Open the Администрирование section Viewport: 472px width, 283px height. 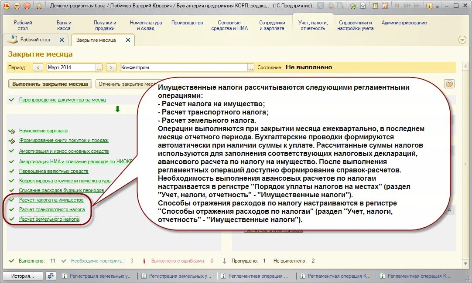(x=404, y=23)
